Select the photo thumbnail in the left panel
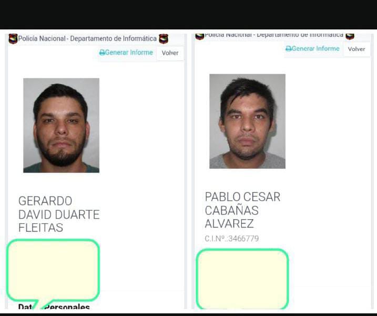377x316 pixels. [62, 125]
